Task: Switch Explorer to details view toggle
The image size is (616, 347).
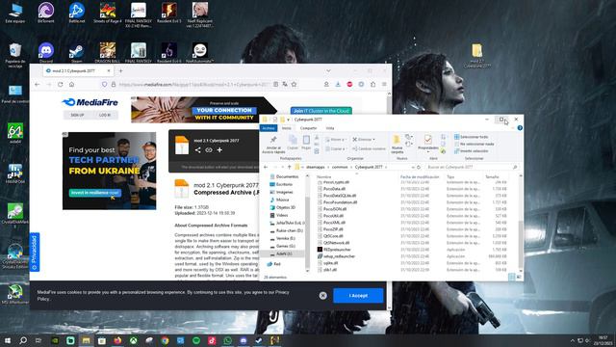Action: (x=511, y=277)
